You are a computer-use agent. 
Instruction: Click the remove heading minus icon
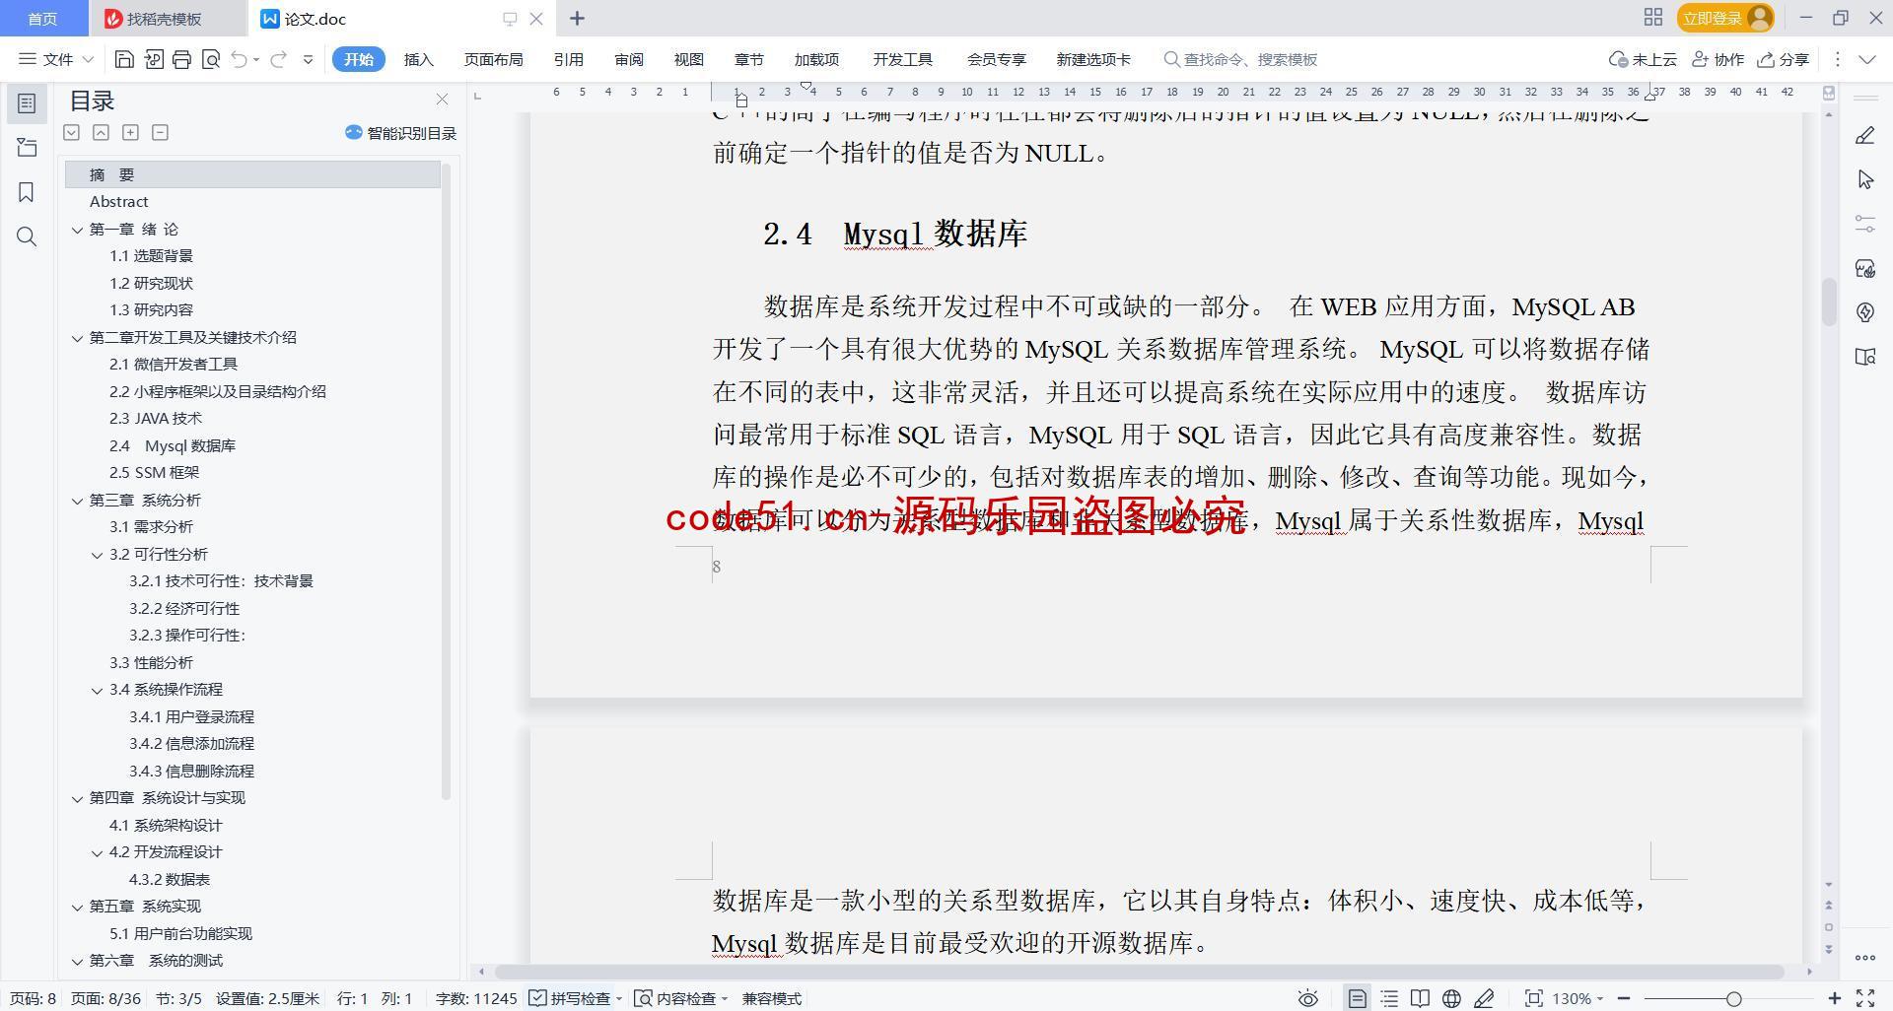[160, 132]
